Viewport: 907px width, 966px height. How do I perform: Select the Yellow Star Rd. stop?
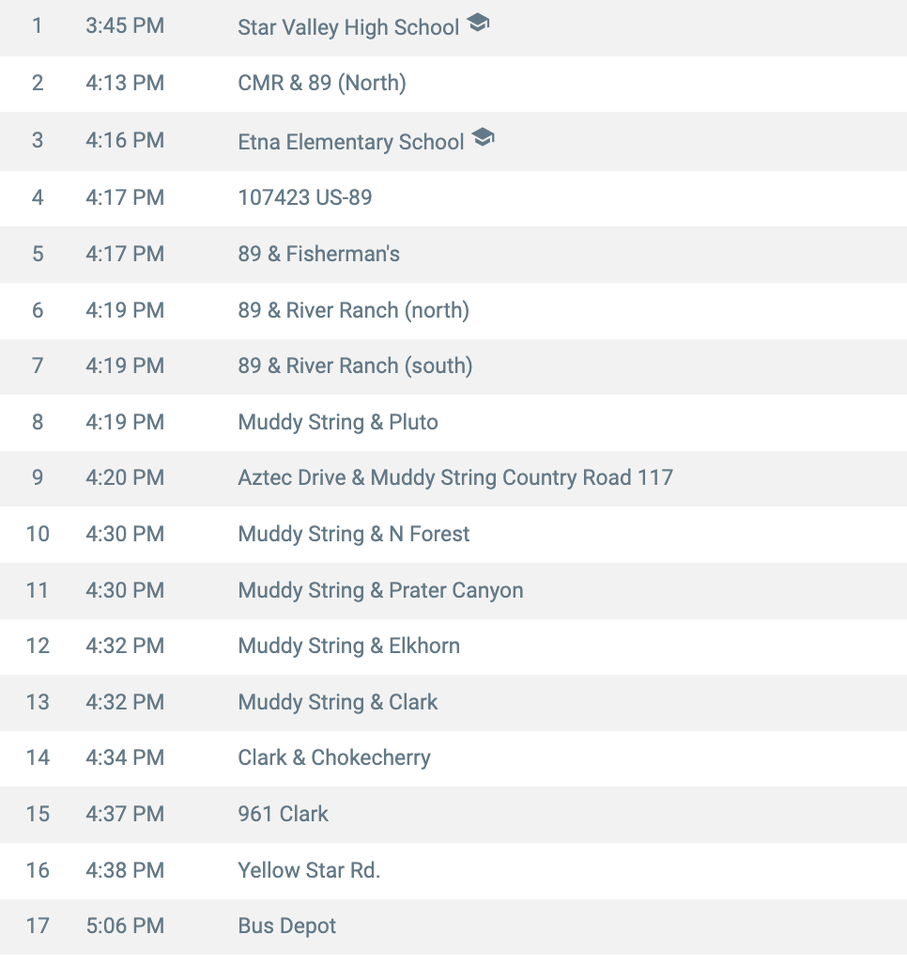point(309,870)
